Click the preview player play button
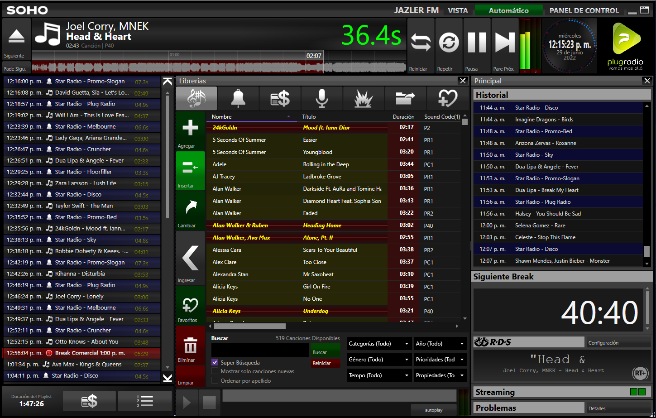 [187, 402]
